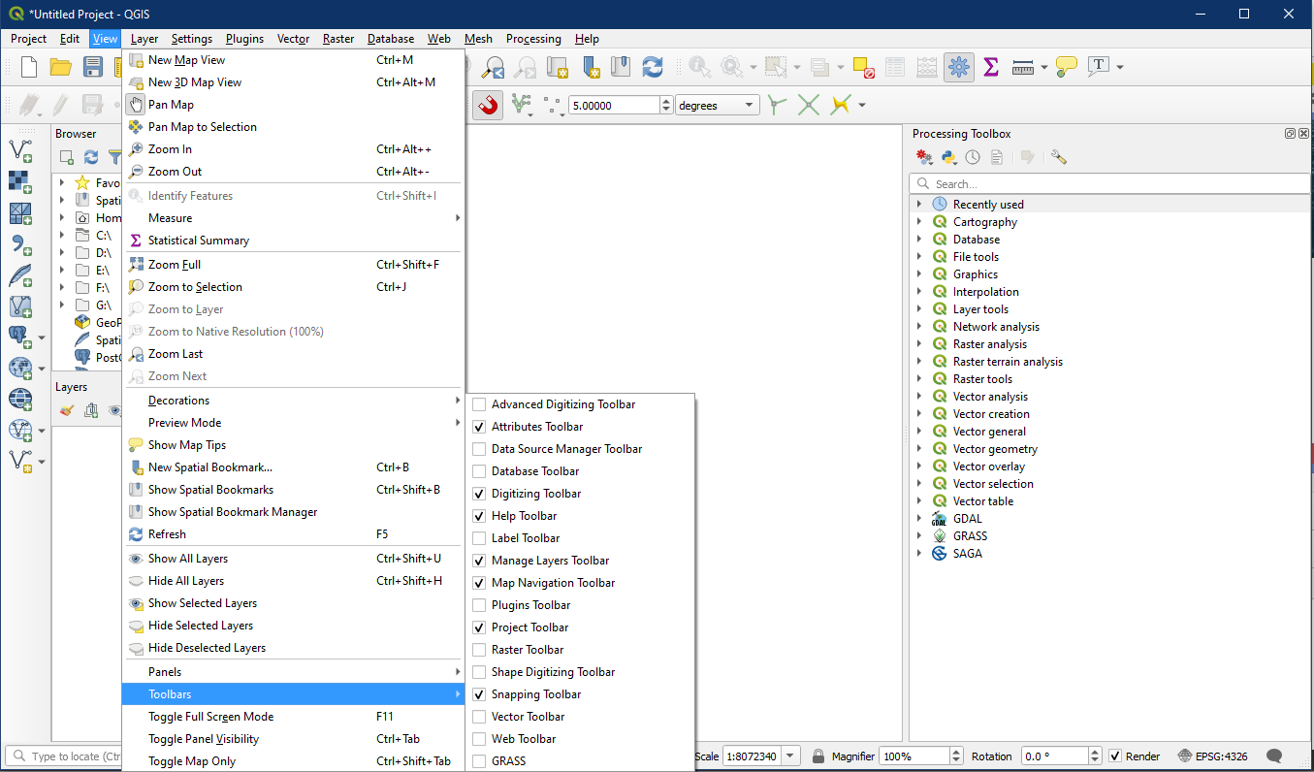Open Statistical Summary sigma icon in toolbar
This screenshot has height=772, width=1314.
point(990,67)
